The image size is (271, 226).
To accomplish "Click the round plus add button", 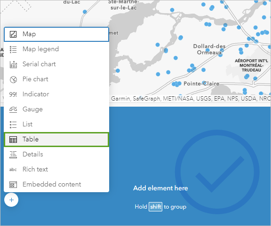I will point(11,200).
